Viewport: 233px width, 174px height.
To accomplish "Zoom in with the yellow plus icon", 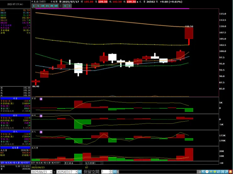I will click(x=215, y=172).
